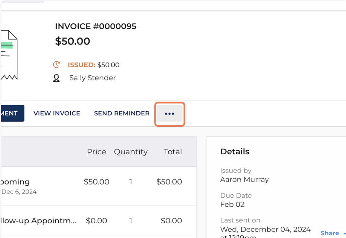Click the Share link
Viewport: 346px width, 238px height.
coord(329,233)
